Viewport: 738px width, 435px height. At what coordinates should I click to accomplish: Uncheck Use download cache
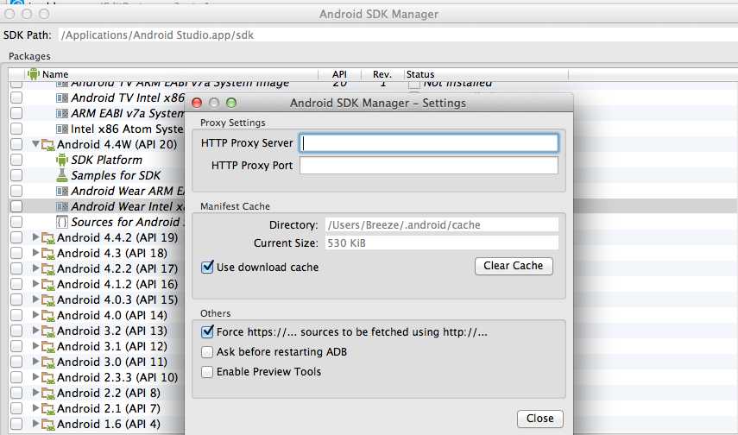coord(207,268)
